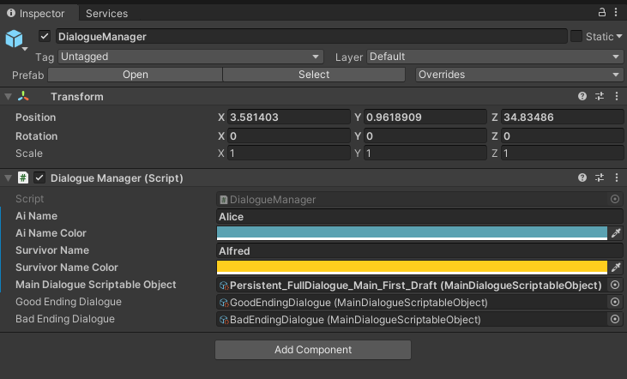This screenshot has width=627, height=379.
Task: Open object picker for Bad Ending Dialogue
Action: 615,319
